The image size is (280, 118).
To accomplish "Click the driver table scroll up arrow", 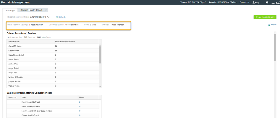I will point(100,45).
